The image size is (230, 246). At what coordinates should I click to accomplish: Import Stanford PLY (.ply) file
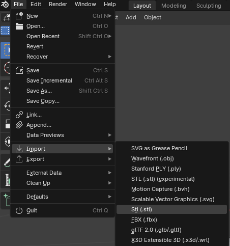click(171, 169)
